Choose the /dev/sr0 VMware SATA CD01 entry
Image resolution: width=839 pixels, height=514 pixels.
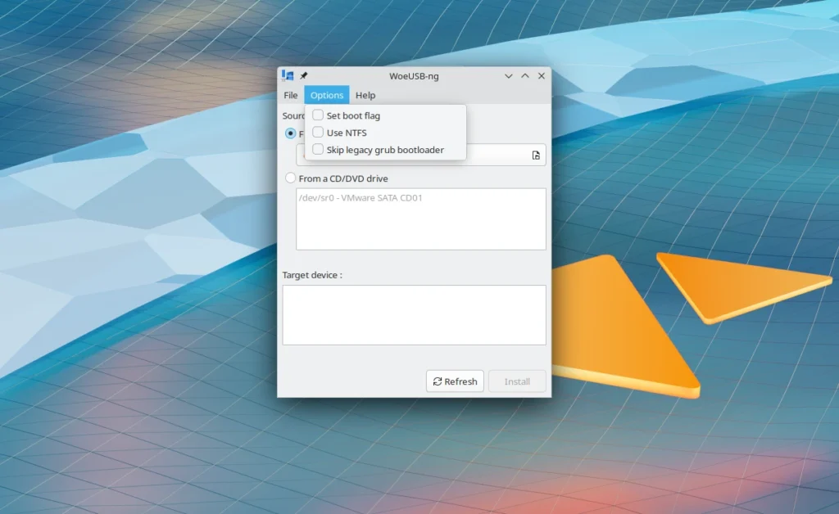361,198
